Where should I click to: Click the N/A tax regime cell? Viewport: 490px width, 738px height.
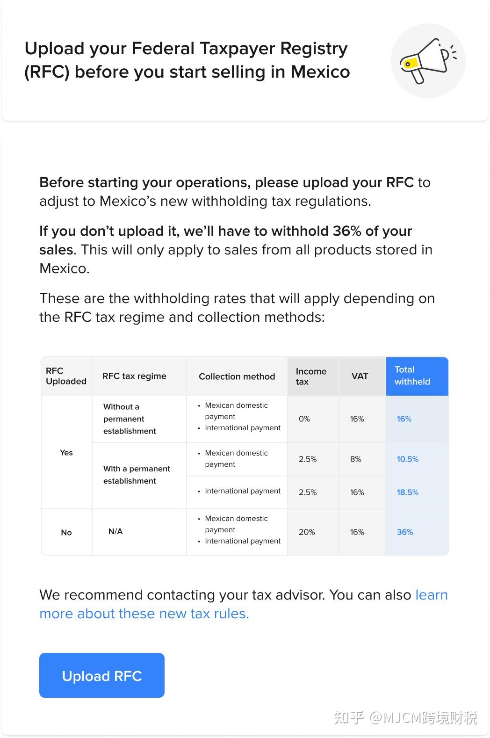tap(115, 532)
